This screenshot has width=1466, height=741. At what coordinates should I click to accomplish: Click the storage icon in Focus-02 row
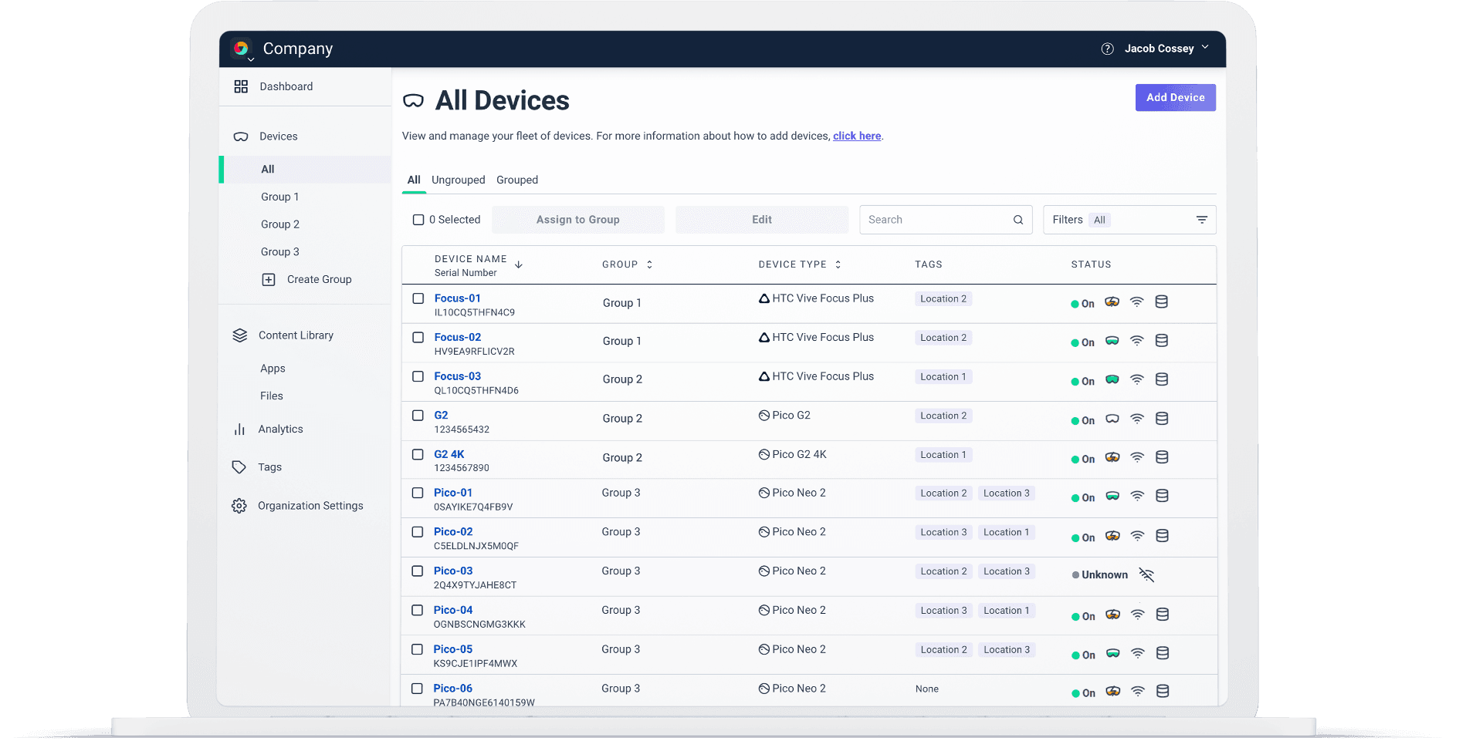point(1161,341)
